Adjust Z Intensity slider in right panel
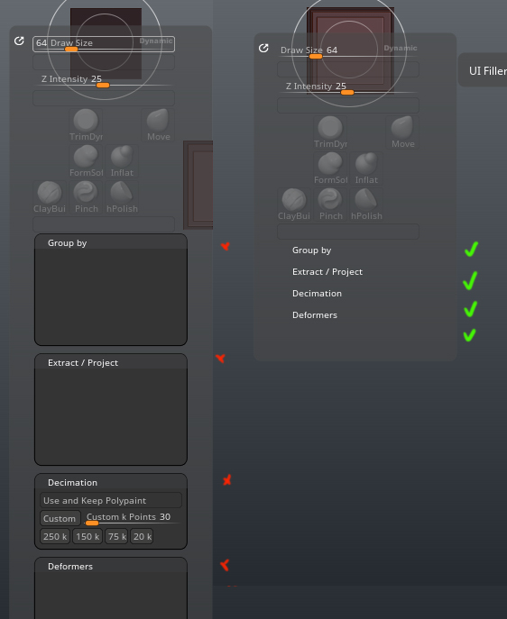The image size is (507, 619). click(347, 87)
